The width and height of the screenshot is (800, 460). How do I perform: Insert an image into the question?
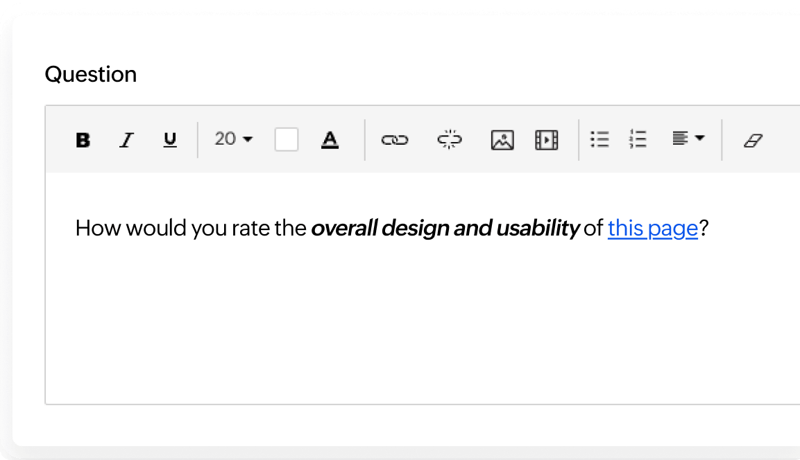(502, 139)
